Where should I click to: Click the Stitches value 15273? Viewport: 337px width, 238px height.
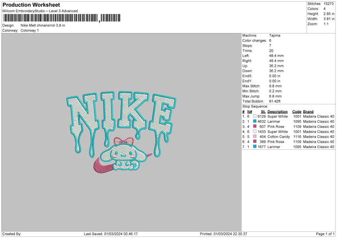point(329,4)
